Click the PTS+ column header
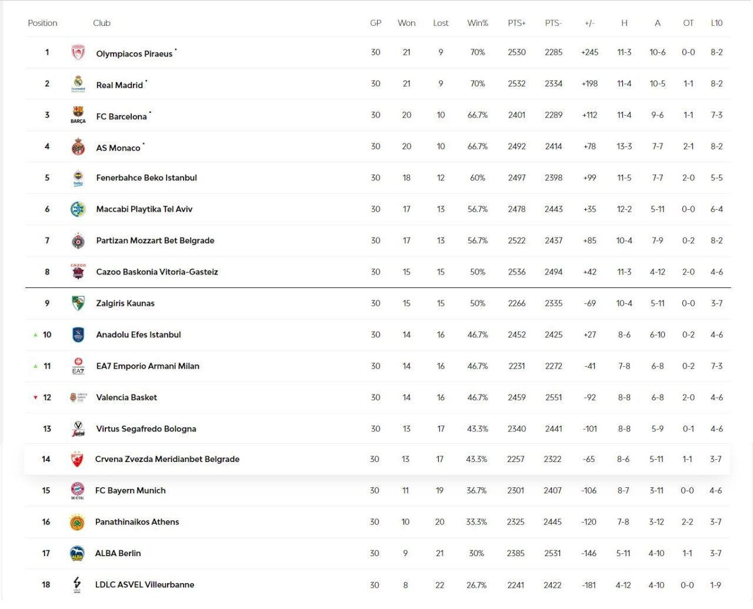Screen dimensions: 753x609 point(517,23)
